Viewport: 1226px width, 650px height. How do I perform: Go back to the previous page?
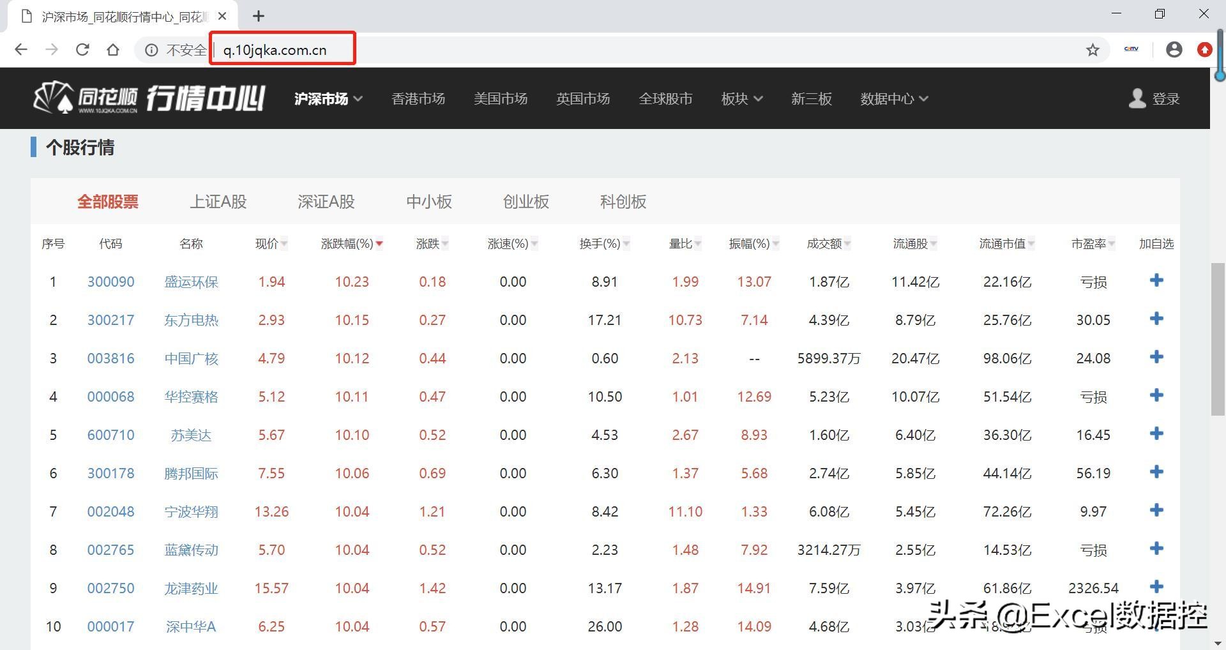tap(21, 50)
